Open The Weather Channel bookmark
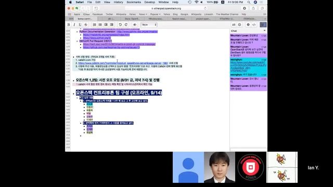Viewport: 333px width, 187px height. point(227,14)
